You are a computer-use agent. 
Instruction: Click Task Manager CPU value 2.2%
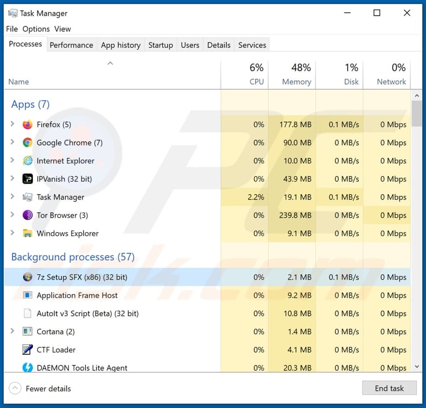tap(256, 197)
